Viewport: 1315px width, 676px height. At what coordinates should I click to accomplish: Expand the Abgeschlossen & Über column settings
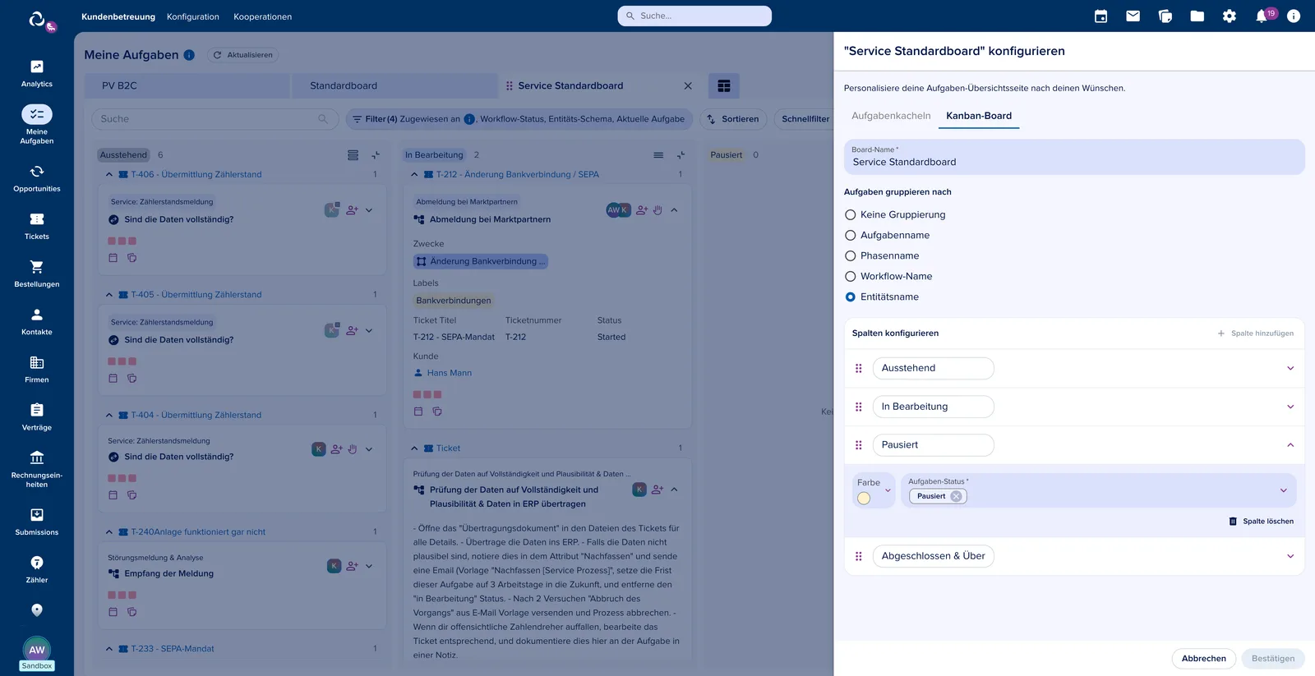click(1290, 557)
